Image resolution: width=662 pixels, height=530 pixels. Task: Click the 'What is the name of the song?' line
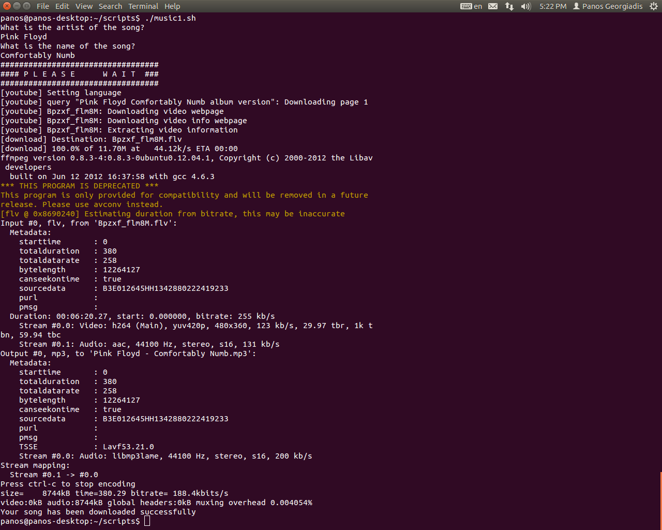[x=68, y=46]
